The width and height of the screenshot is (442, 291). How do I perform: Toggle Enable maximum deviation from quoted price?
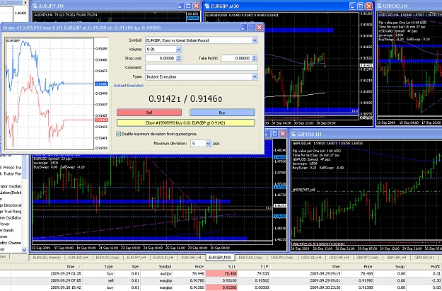tap(119, 134)
